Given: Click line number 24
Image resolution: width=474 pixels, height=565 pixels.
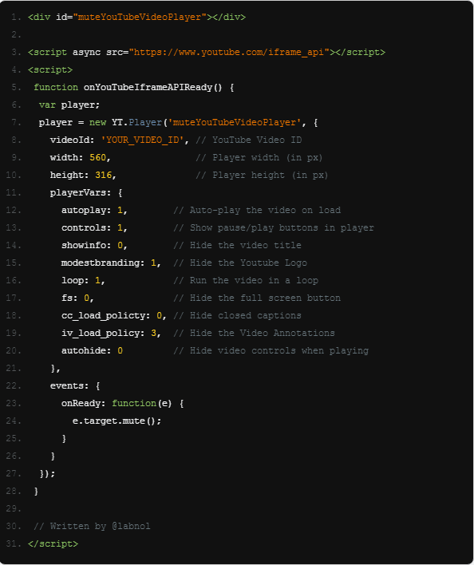Looking at the screenshot, I should pyautogui.click(x=14, y=421).
